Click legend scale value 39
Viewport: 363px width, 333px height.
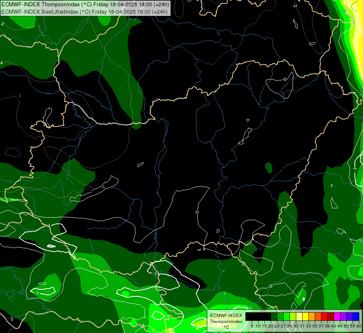pos(327,326)
